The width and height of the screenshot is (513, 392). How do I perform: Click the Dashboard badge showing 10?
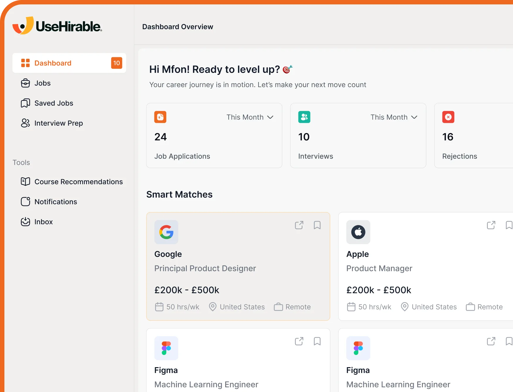(117, 63)
